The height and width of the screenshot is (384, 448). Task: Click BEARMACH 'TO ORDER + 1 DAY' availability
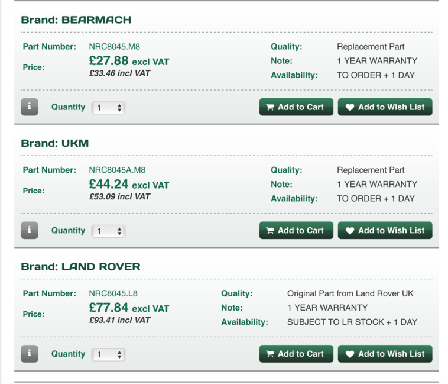coord(376,75)
